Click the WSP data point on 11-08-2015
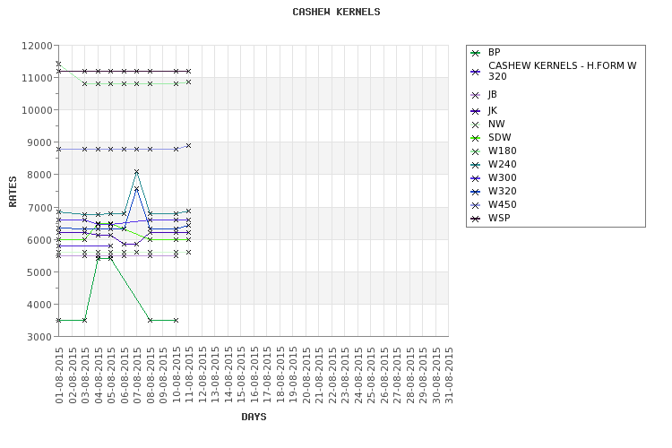This screenshot has width=672, height=448. coord(188,71)
